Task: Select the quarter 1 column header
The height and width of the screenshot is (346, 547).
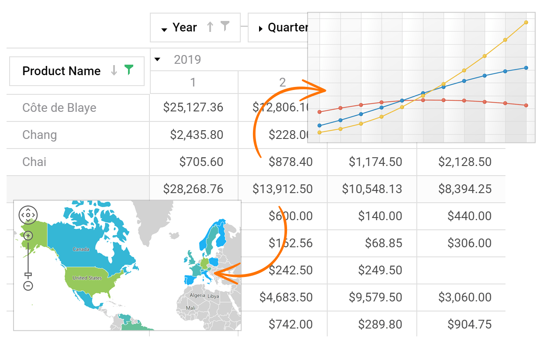Action: tap(193, 82)
